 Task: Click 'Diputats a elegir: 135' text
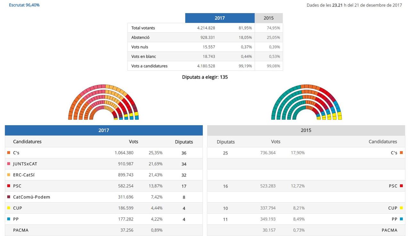point(205,77)
